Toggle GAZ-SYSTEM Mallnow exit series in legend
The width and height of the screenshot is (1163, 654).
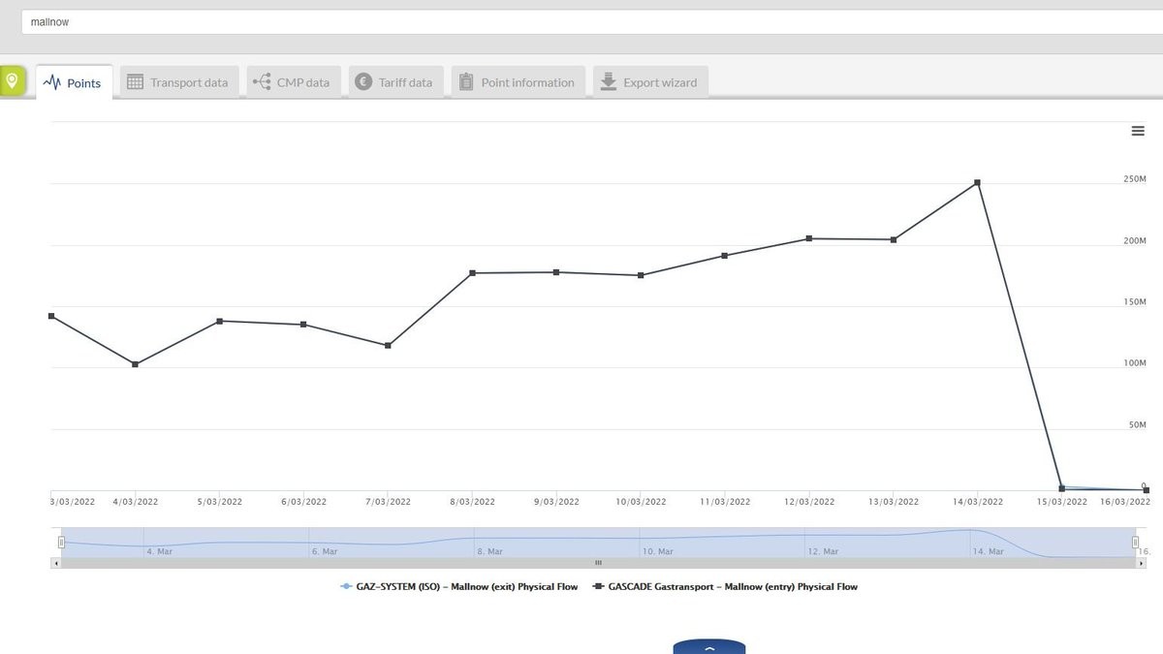tap(459, 586)
